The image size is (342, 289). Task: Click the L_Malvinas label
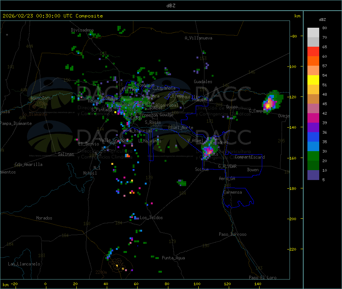[150, 141]
